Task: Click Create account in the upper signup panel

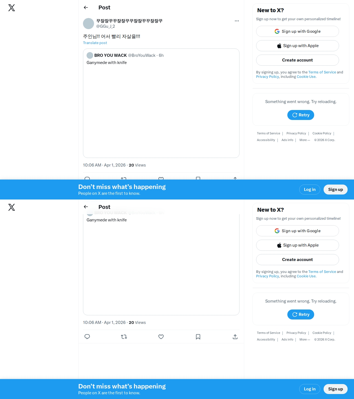Action: [x=298, y=60]
